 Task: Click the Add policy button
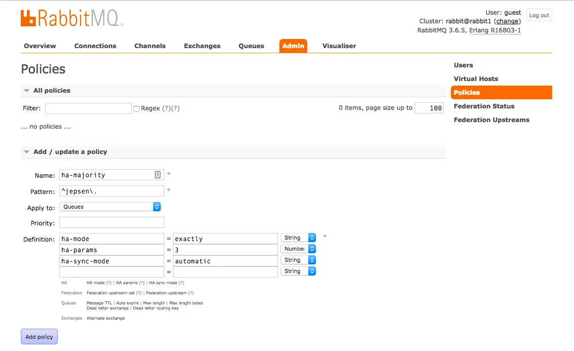coord(39,337)
